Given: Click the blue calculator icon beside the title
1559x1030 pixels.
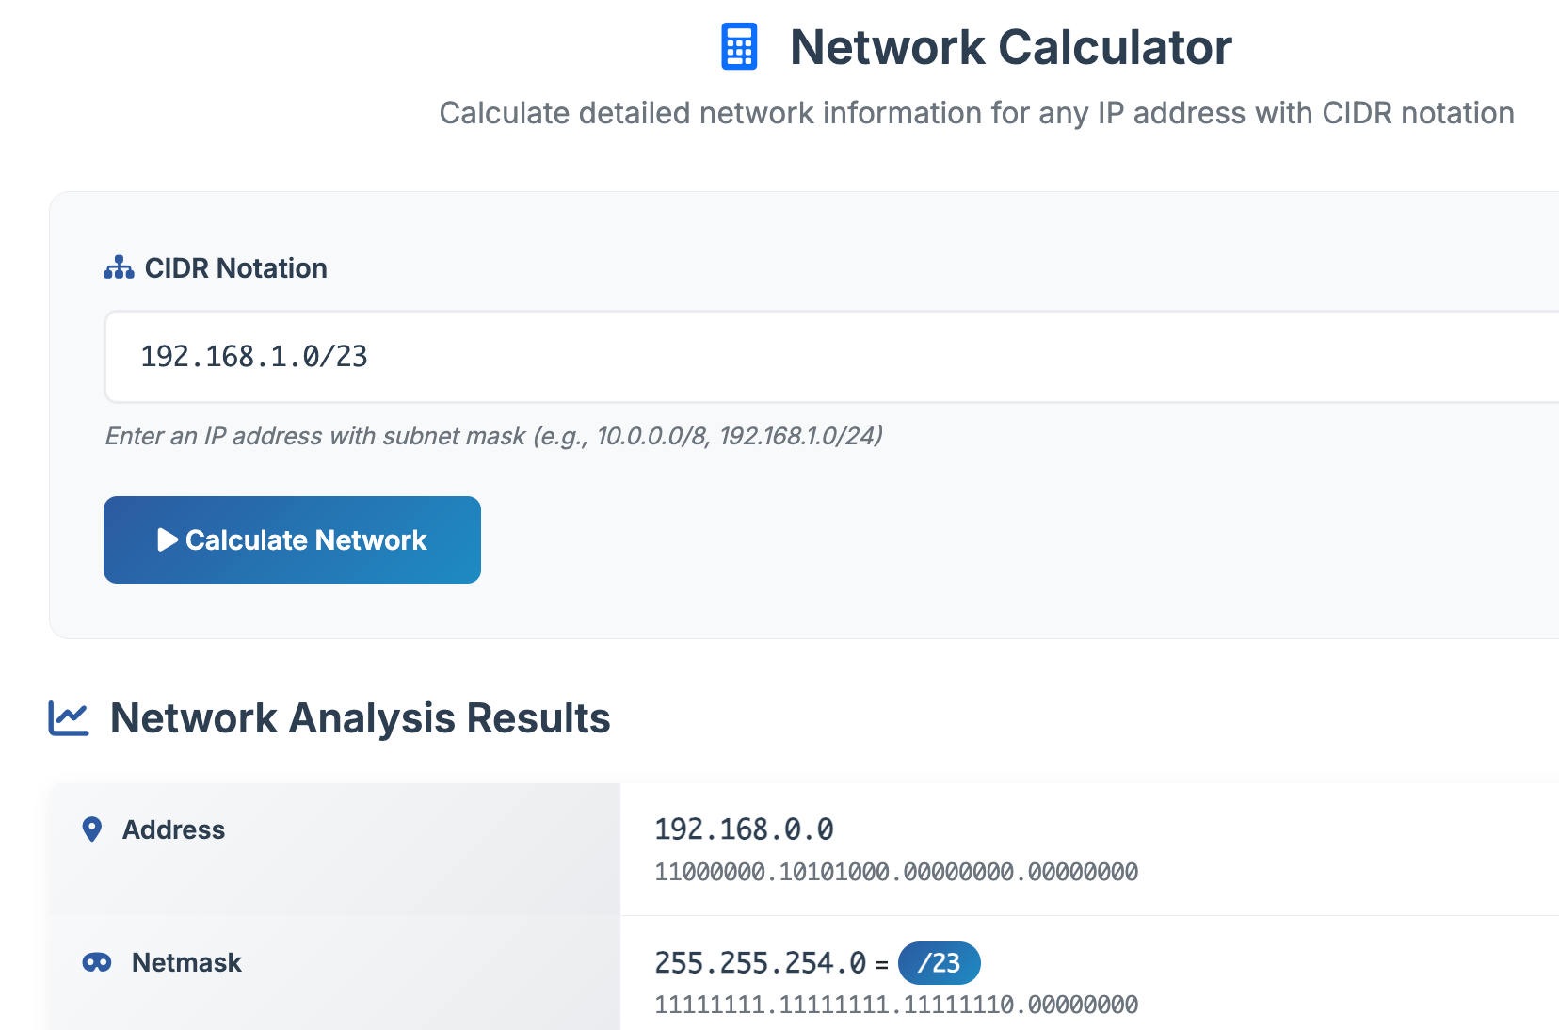Looking at the screenshot, I should pos(739,47).
